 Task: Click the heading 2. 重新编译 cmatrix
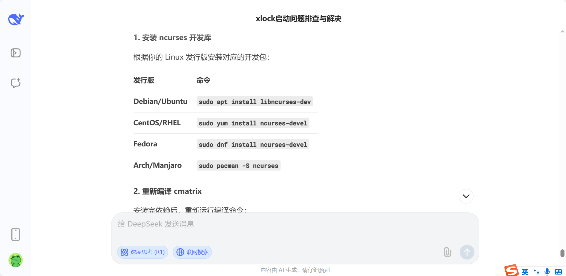[168, 191]
